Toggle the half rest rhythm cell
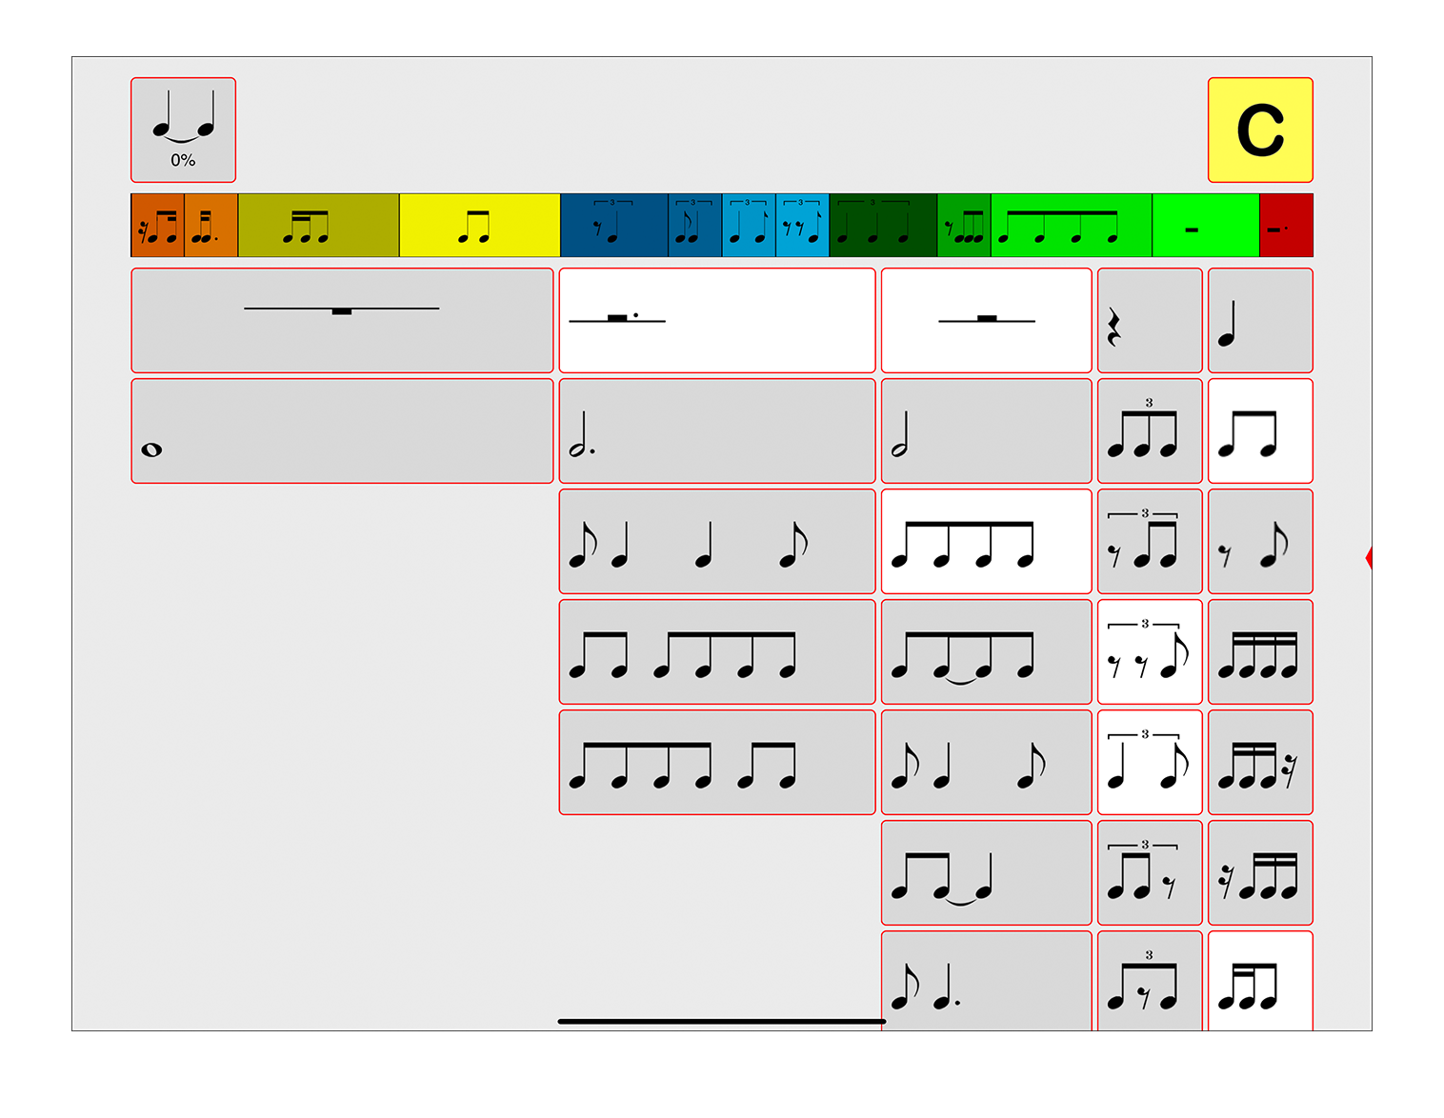 [987, 320]
